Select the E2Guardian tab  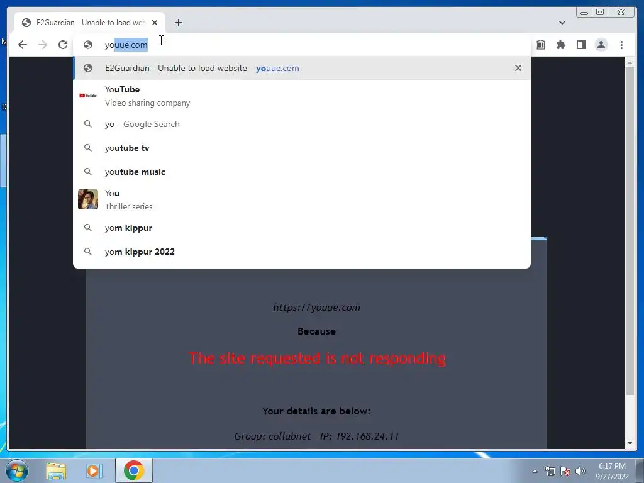pos(89,23)
